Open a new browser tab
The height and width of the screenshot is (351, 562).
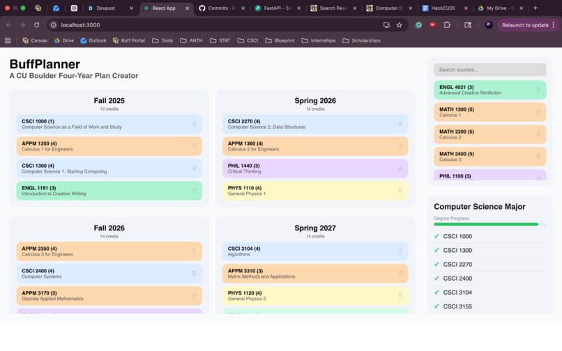point(536,8)
